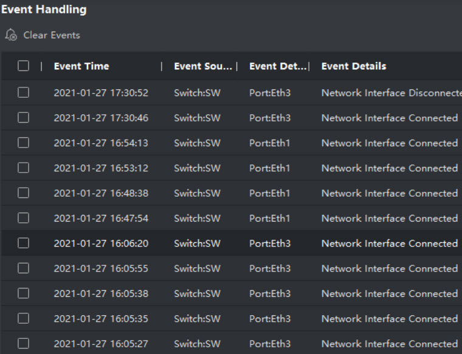Mark the 16:48:38 event checkbox
This screenshot has height=354, width=462.
[23, 193]
